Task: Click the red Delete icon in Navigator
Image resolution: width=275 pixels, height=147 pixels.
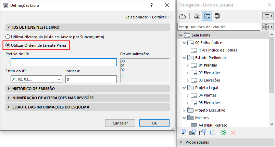Action: 233,133
